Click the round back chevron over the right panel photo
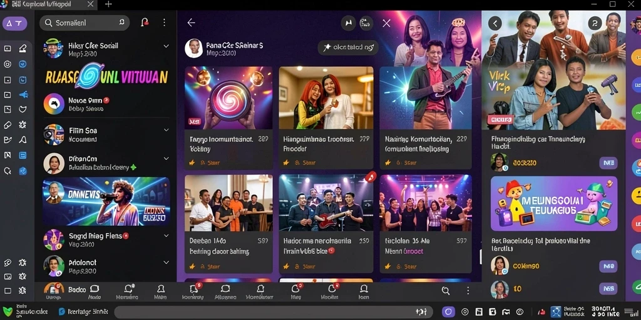The image size is (641, 320). (495, 24)
